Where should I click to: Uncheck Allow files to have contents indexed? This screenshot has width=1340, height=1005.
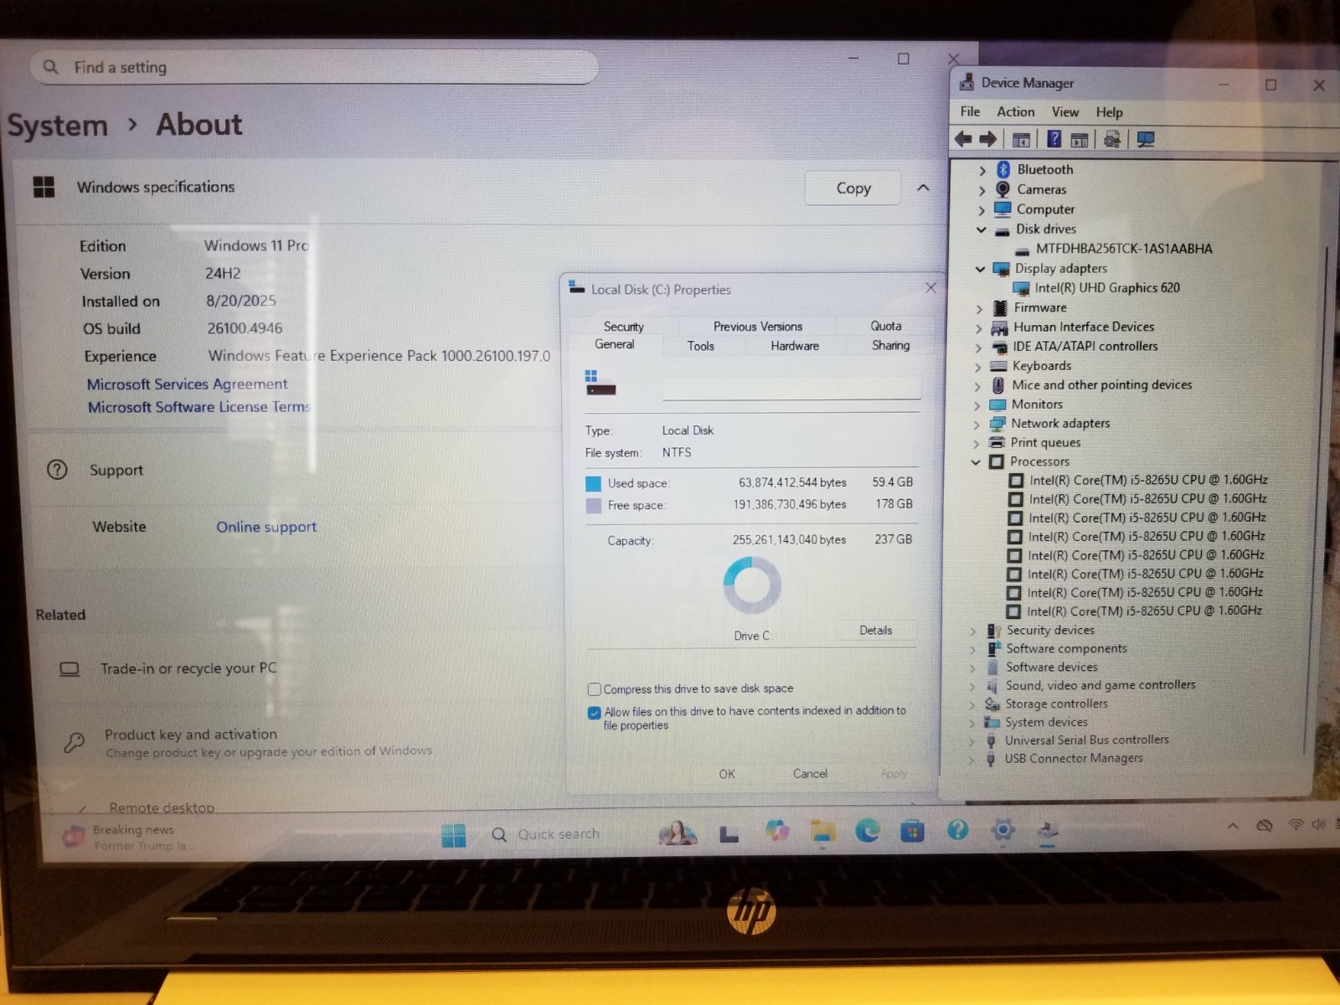point(595,713)
